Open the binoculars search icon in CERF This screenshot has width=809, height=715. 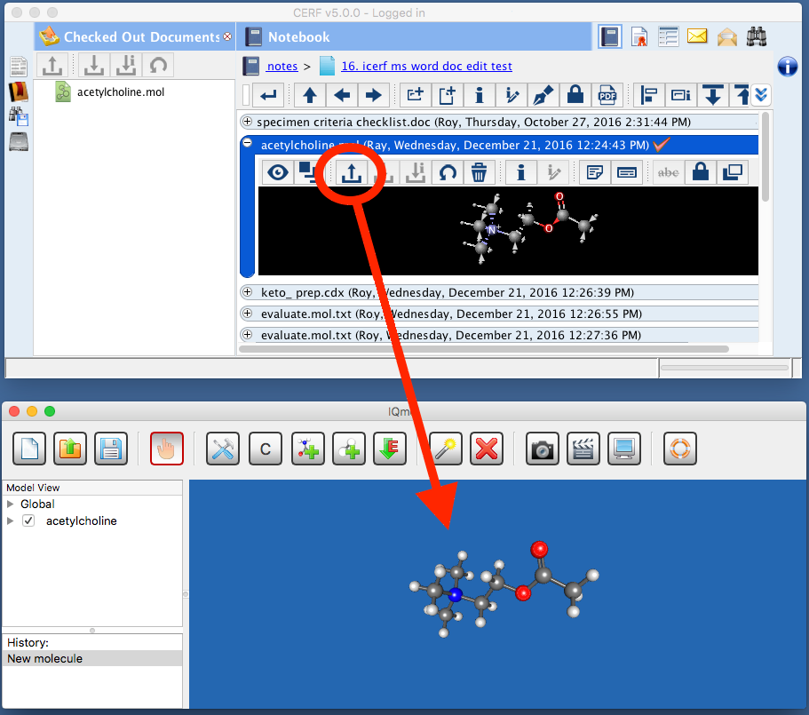point(757,36)
